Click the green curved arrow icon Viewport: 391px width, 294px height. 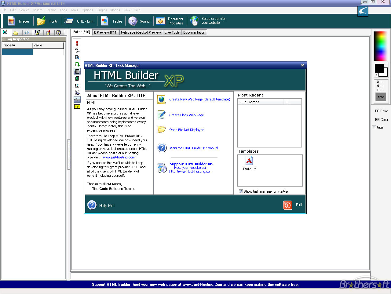pyautogui.click(x=77, y=64)
